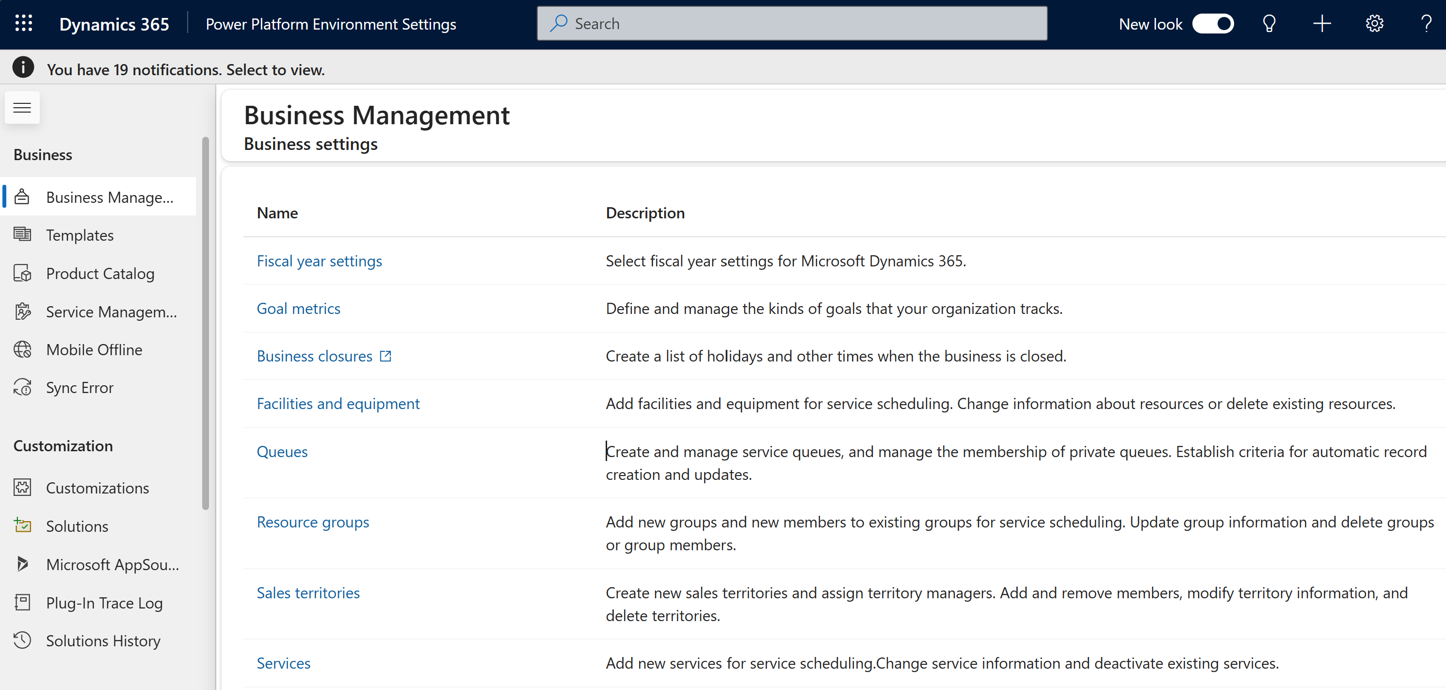Click the Search input field

click(792, 23)
